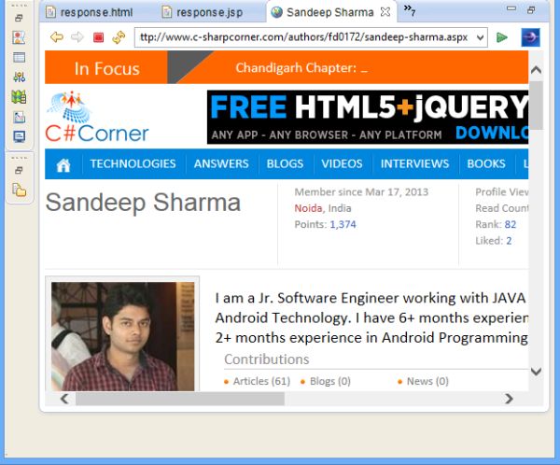Image resolution: width=560 pixels, height=465 pixels.
Task: Open the table-like view icon in sidebar
Action: click(x=19, y=57)
